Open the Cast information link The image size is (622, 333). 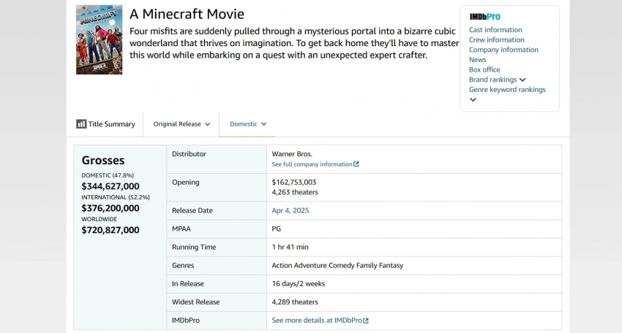click(495, 30)
